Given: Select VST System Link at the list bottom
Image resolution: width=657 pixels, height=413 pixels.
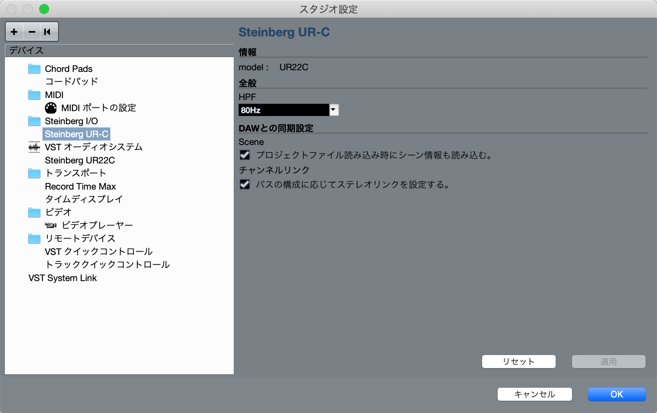Looking at the screenshot, I should [62, 278].
